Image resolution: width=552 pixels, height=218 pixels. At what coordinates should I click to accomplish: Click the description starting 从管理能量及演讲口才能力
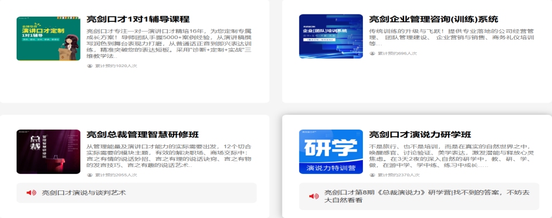[x=169, y=155]
